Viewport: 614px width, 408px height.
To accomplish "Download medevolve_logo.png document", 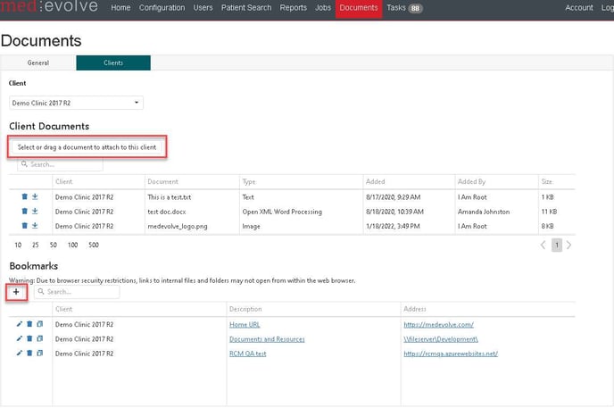I will click(35, 226).
